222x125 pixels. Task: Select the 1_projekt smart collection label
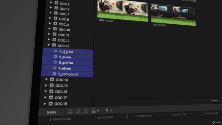pyautogui.click(x=66, y=52)
